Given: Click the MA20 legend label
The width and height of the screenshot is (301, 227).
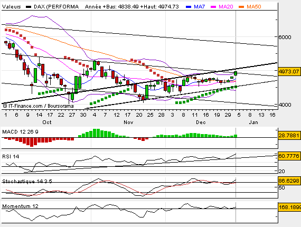Looking at the screenshot, I should point(226,7).
